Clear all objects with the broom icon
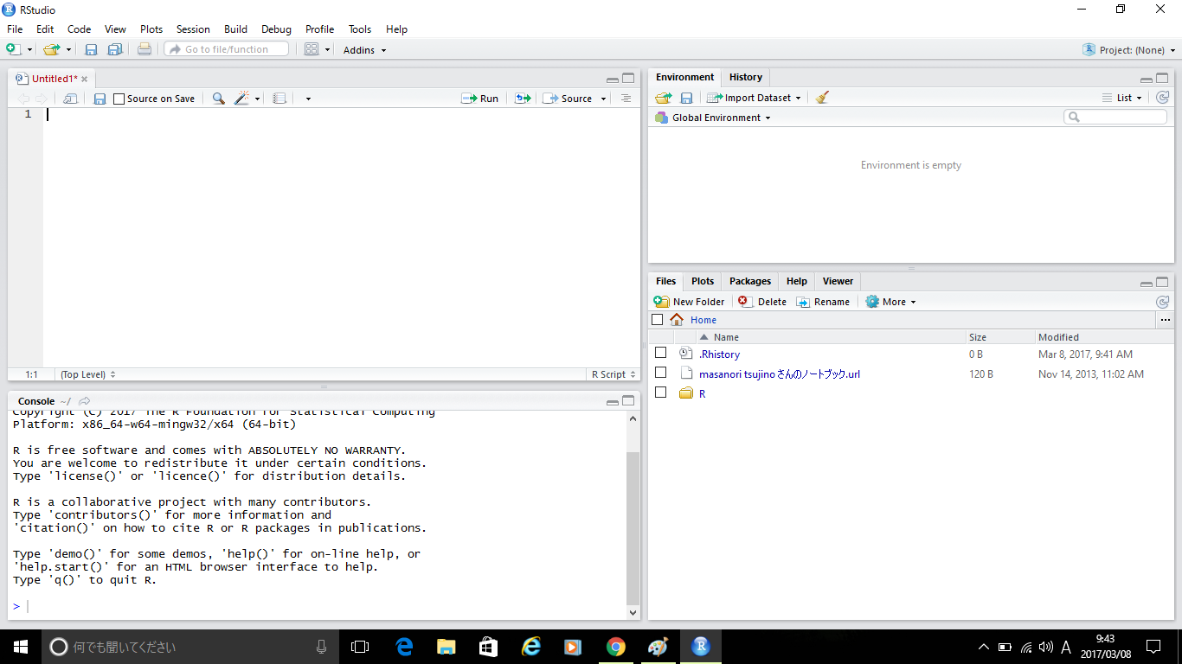The width and height of the screenshot is (1182, 664). (822, 98)
